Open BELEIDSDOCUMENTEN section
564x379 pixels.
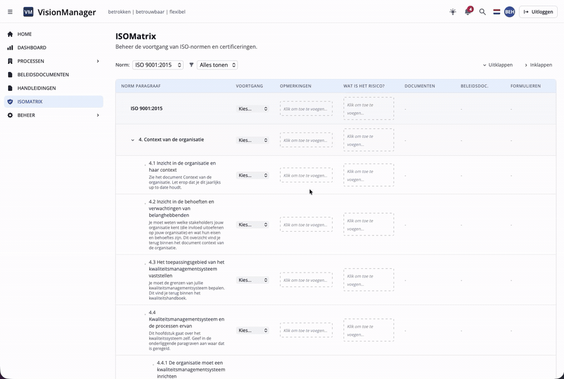click(x=54, y=75)
